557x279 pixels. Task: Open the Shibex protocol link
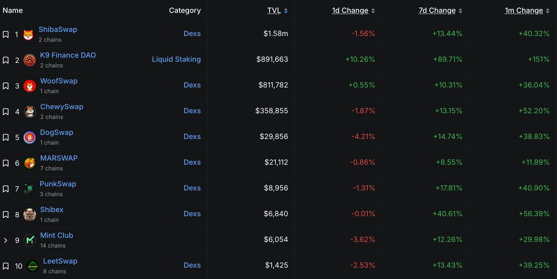pyautogui.click(x=52, y=210)
